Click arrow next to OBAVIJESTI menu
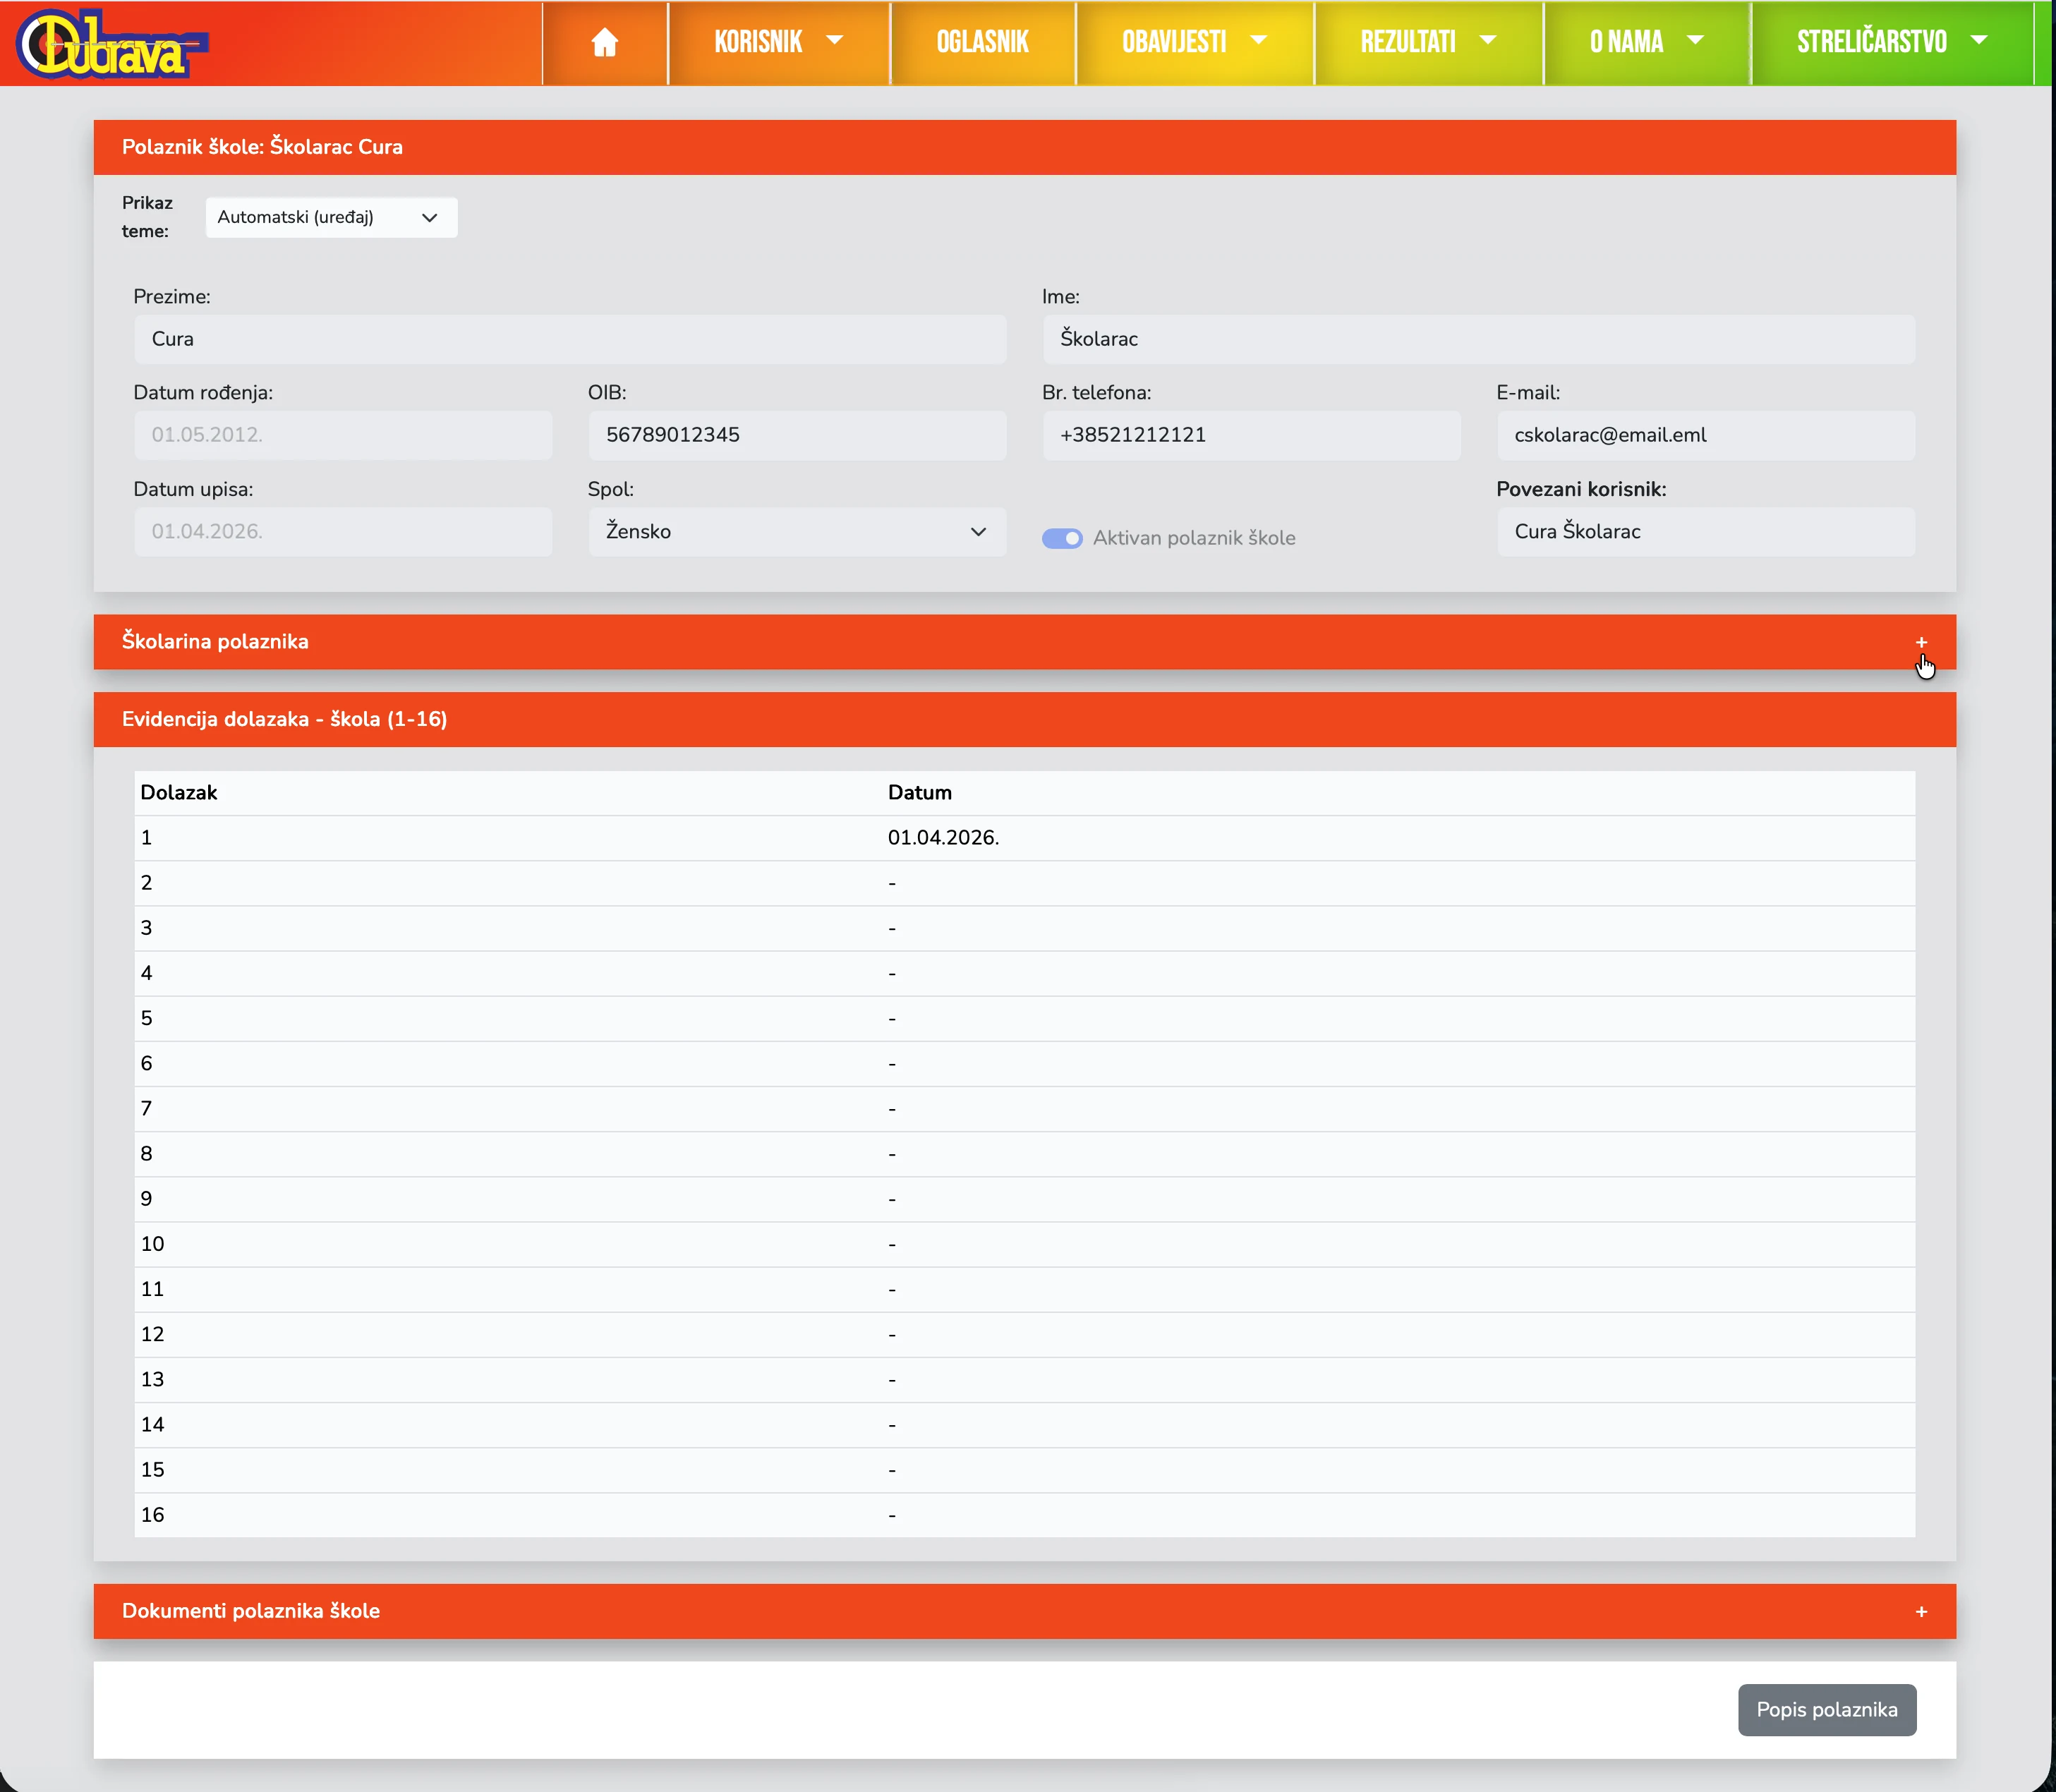2056x1792 pixels. click(x=1258, y=41)
